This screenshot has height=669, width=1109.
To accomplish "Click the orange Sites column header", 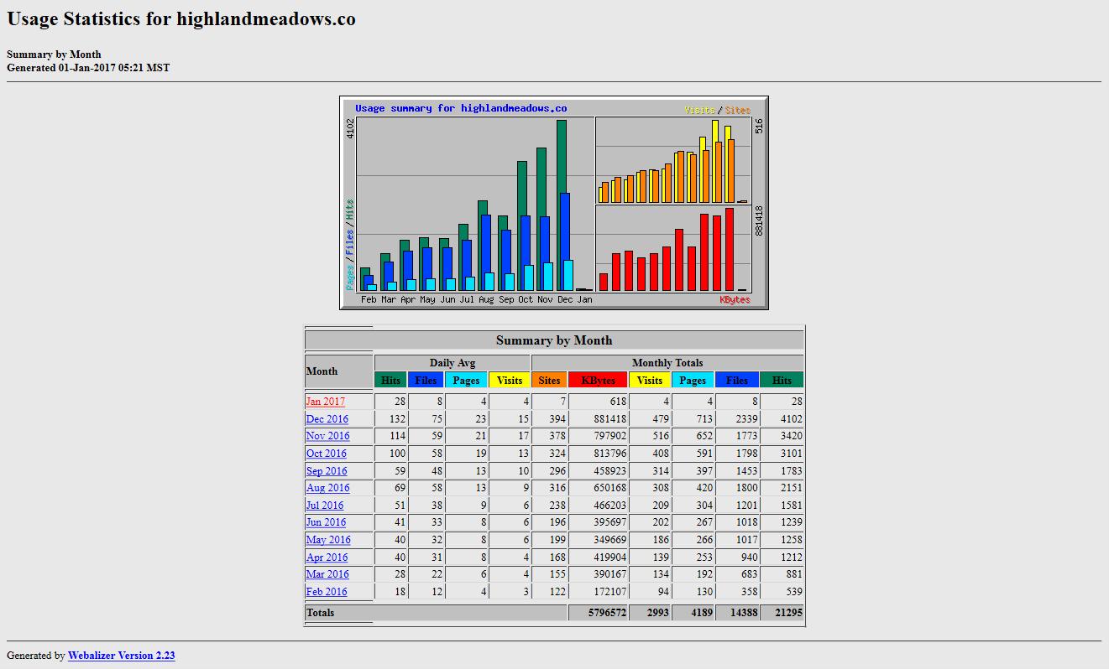I will [x=549, y=381].
